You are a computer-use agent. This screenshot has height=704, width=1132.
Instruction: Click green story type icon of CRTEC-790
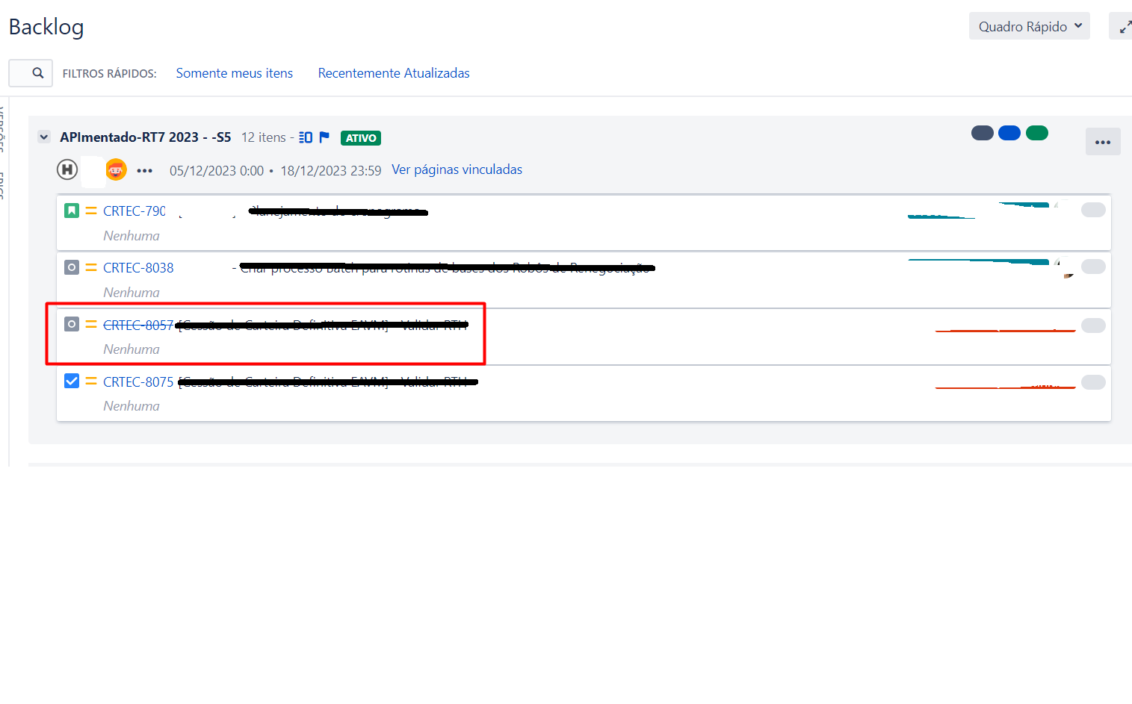pyautogui.click(x=72, y=211)
